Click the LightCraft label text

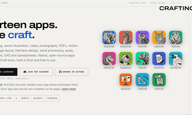159,47
